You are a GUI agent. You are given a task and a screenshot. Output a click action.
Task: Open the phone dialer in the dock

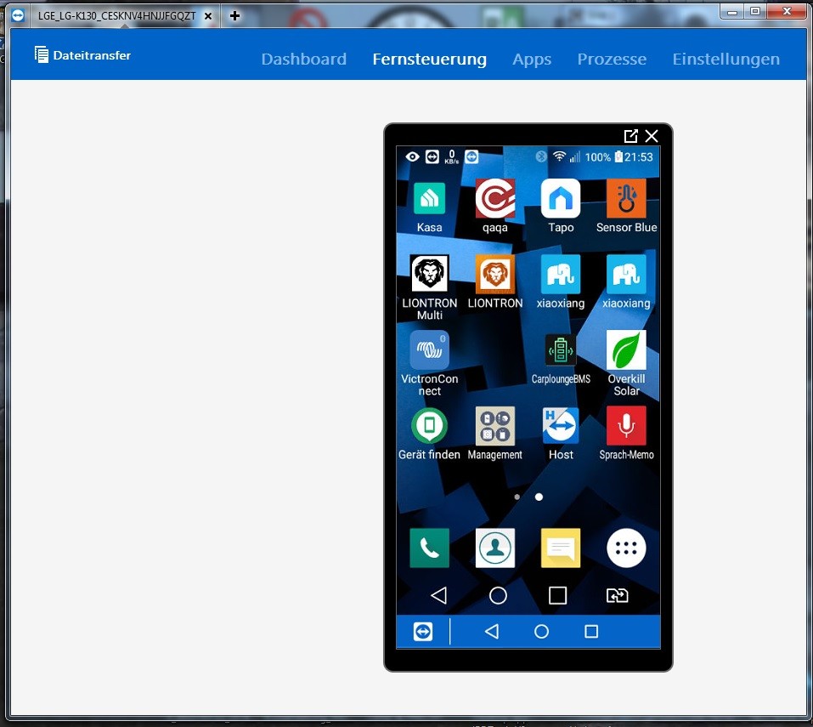pos(429,548)
